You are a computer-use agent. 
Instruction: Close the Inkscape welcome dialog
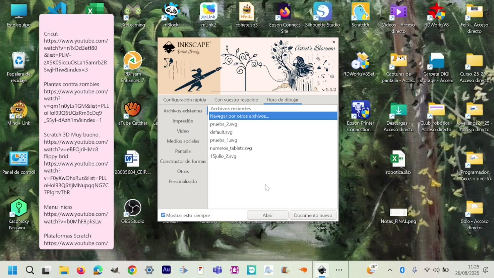pyautogui.click(x=334, y=42)
